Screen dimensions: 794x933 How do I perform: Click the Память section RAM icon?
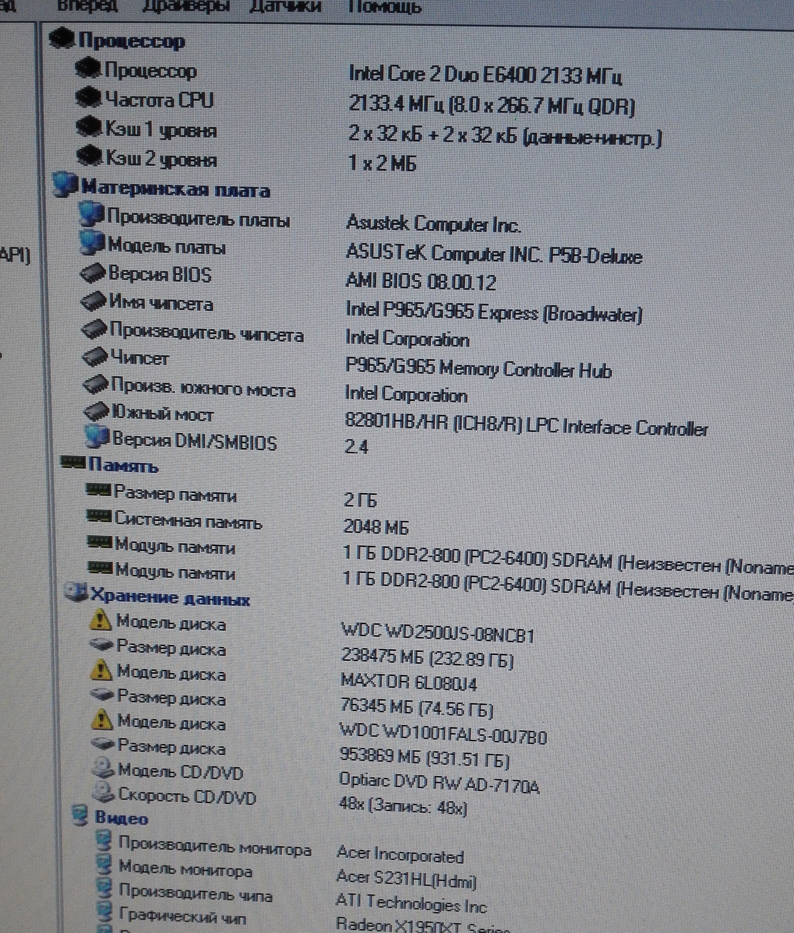[x=72, y=462]
